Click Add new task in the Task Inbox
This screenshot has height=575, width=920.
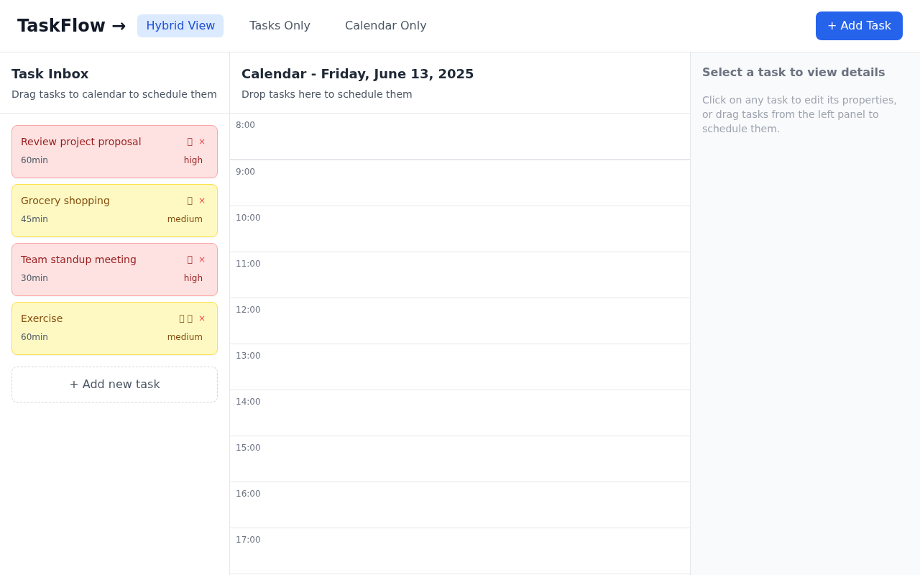pos(114,384)
